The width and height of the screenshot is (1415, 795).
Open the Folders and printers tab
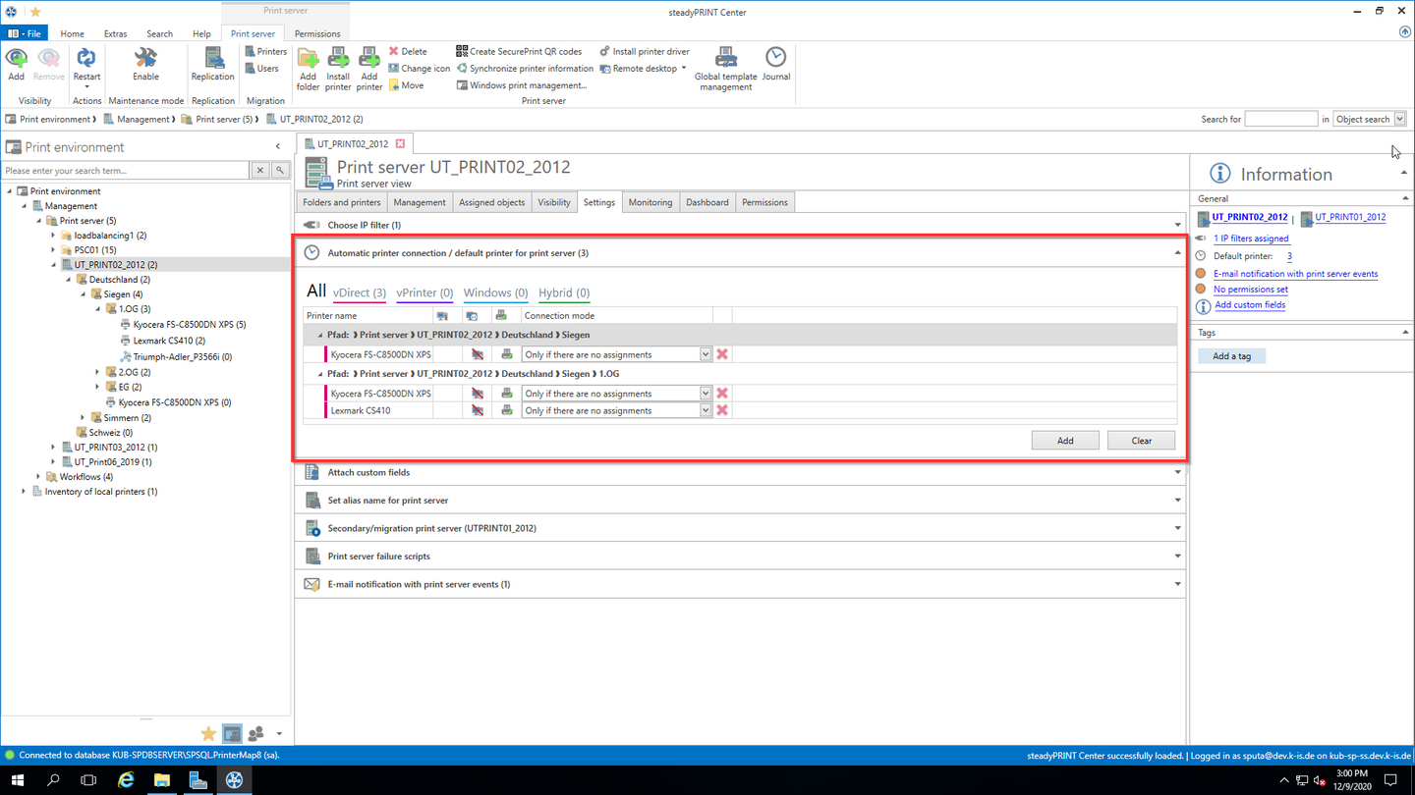(x=342, y=202)
